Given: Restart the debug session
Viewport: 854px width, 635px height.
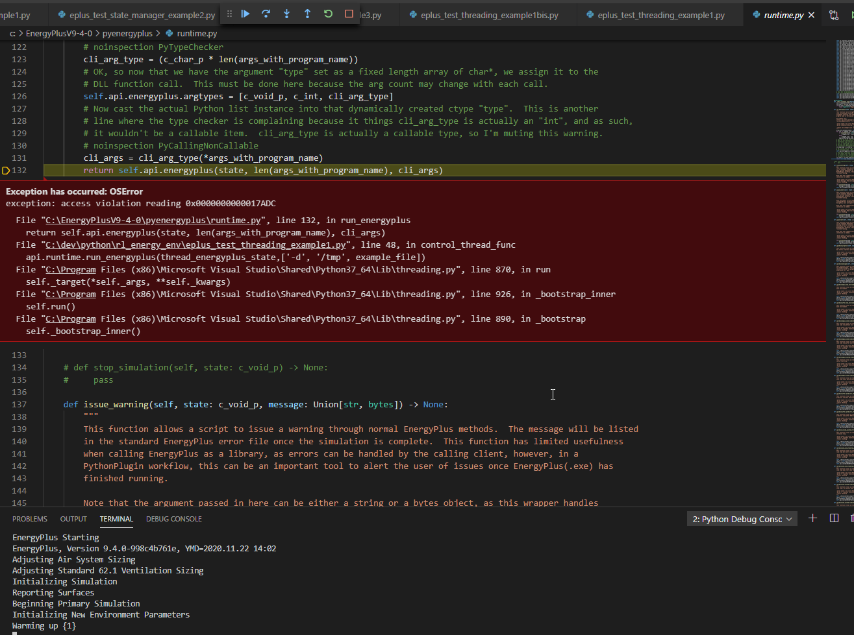Looking at the screenshot, I should click(329, 14).
